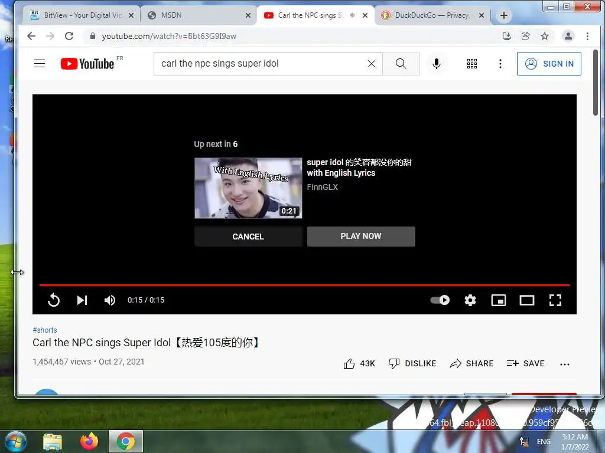Screen dimensions: 605x453
Task: Open the Chrome three-dot menu
Action: click(587, 36)
